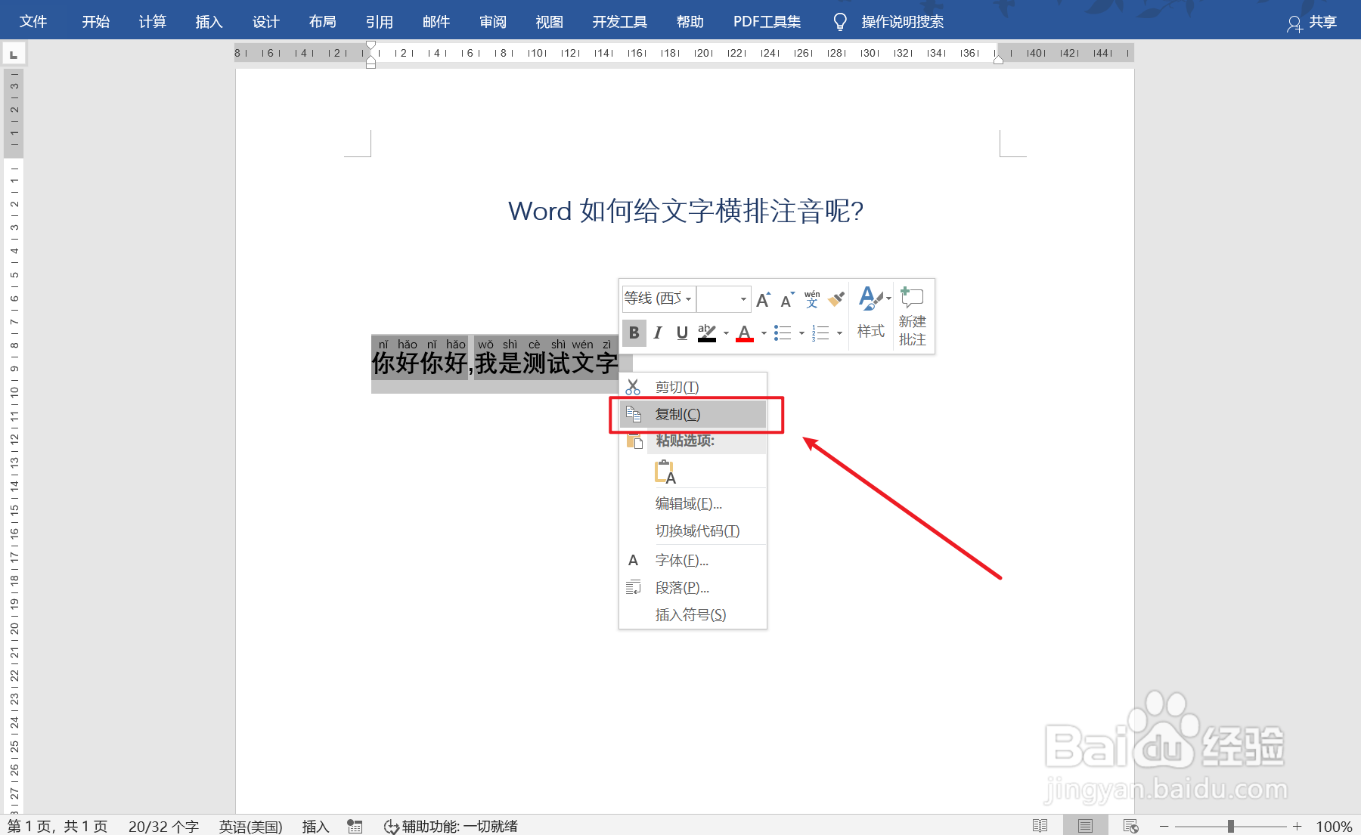Click the Decrease Font Size icon
Image resolution: width=1361 pixels, height=835 pixels.
coord(787,300)
